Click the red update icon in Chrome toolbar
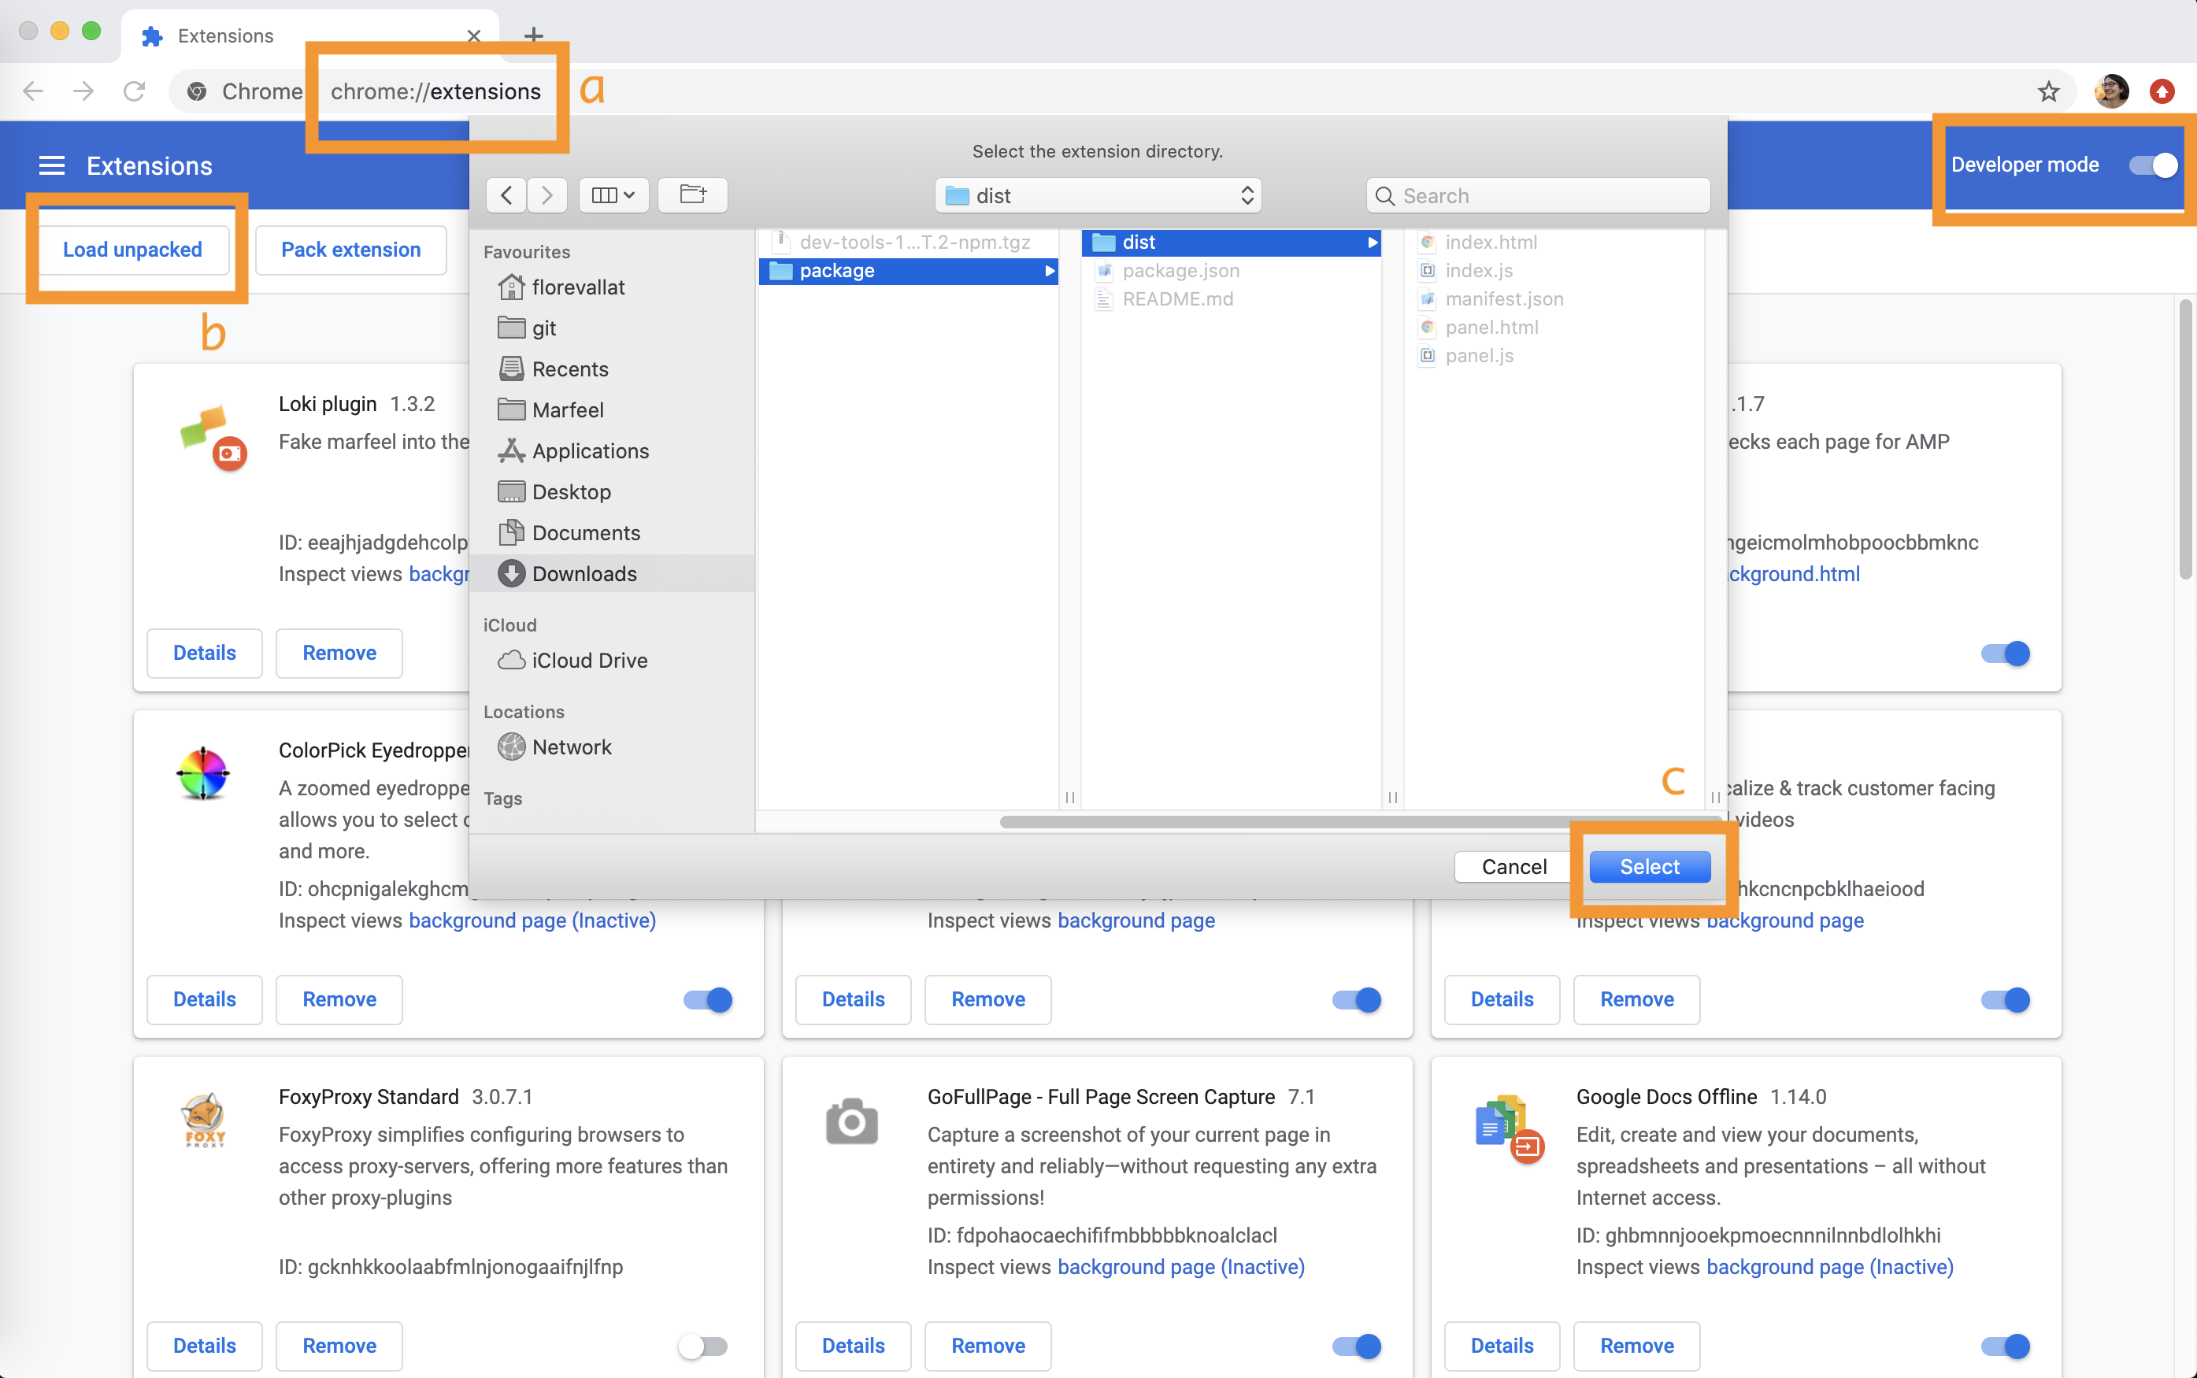 pos(2162,91)
